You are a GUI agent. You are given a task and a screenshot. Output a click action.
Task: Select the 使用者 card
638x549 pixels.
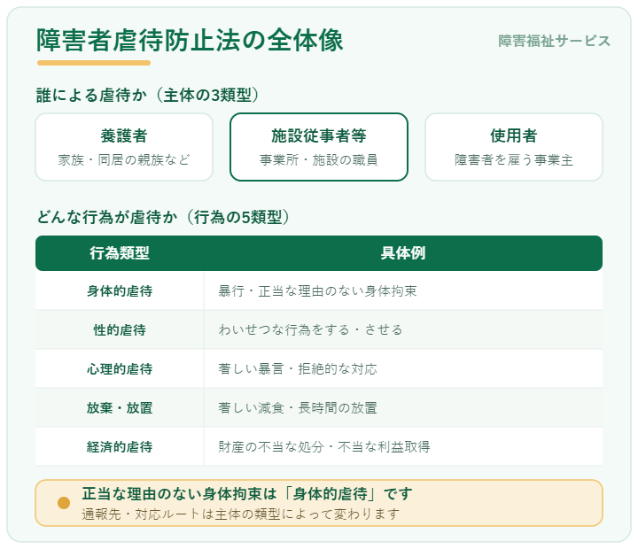click(514, 147)
